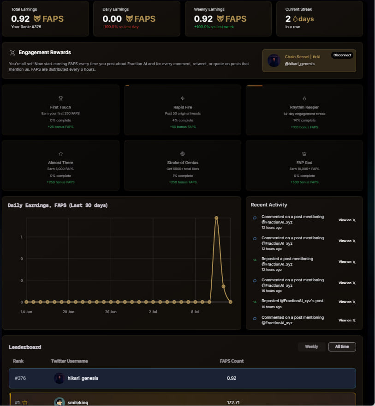The height and width of the screenshot is (406, 375).
Task: Click the '4% complete' progress text
Action: (x=183, y=121)
